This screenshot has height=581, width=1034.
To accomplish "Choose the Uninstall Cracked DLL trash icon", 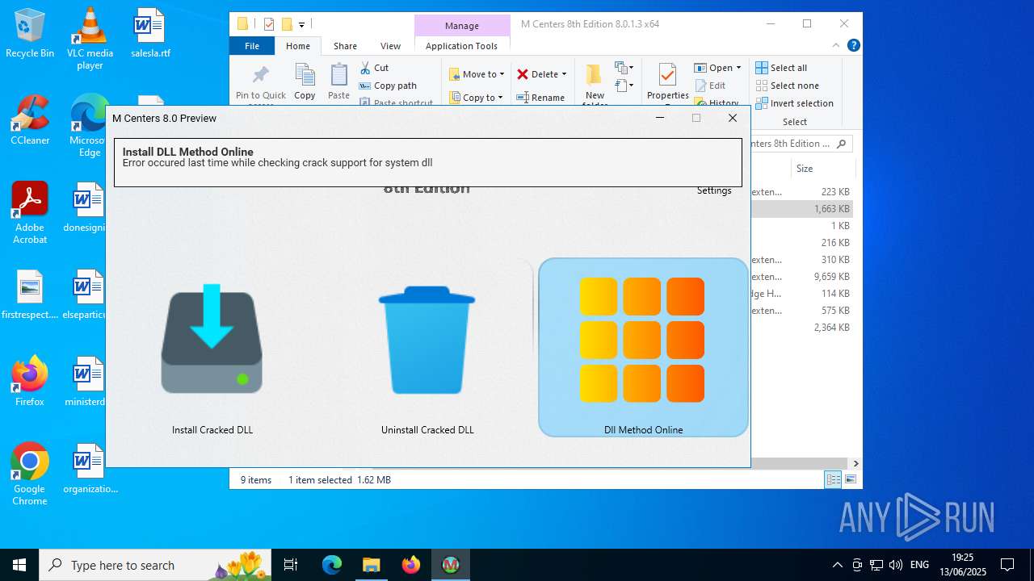I will (x=427, y=341).
